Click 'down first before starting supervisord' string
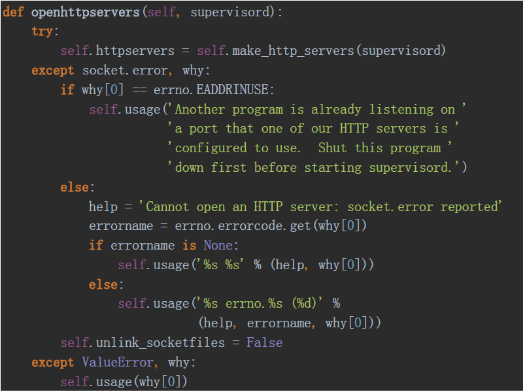Viewport: 525px width, 392px height. [313, 167]
